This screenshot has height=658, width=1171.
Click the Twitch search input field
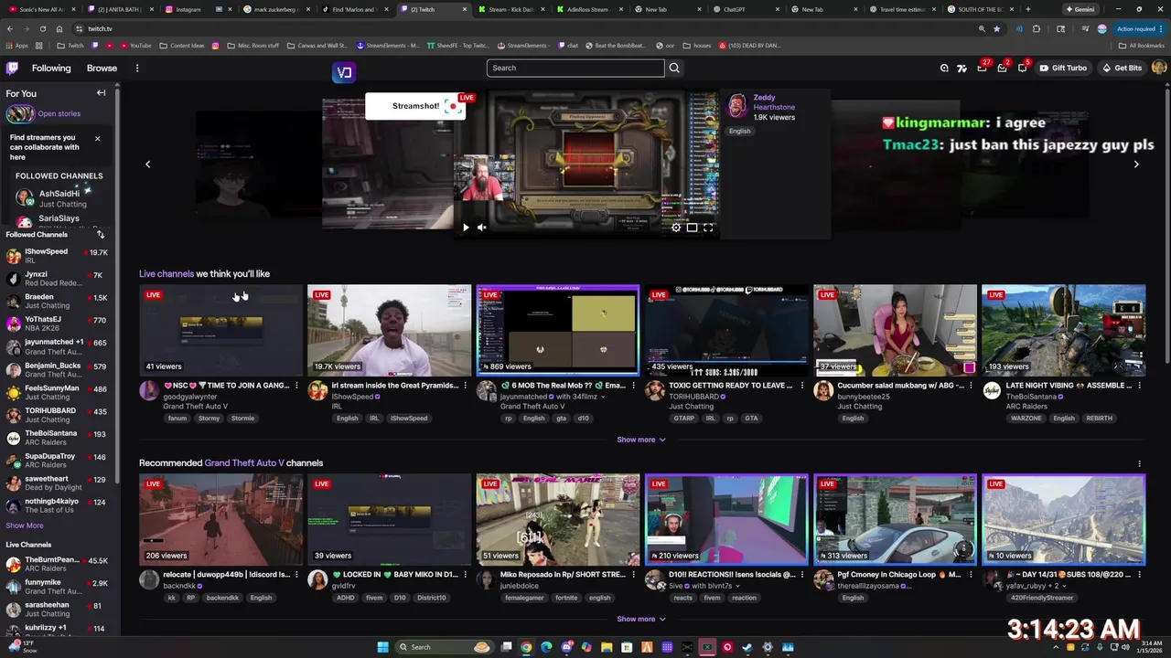point(575,68)
